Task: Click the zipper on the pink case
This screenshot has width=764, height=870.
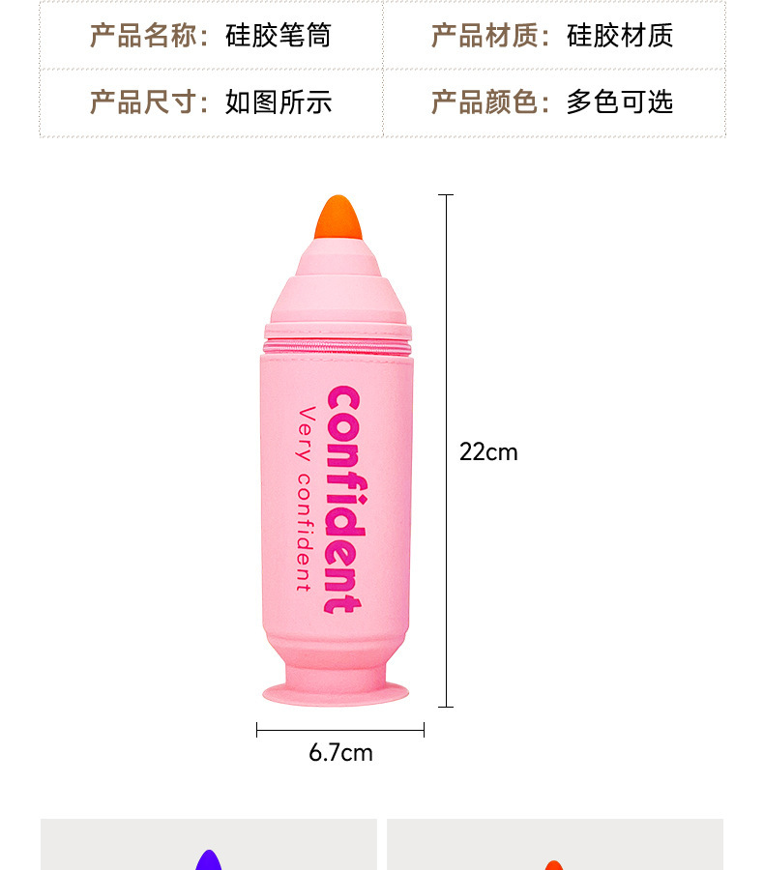Action: pyautogui.click(x=338, y=347)
